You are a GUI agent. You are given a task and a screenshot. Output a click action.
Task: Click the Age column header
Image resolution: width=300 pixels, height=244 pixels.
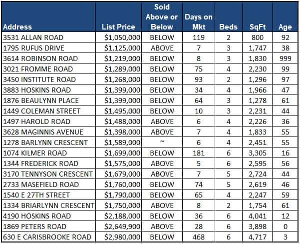point(285,26)
